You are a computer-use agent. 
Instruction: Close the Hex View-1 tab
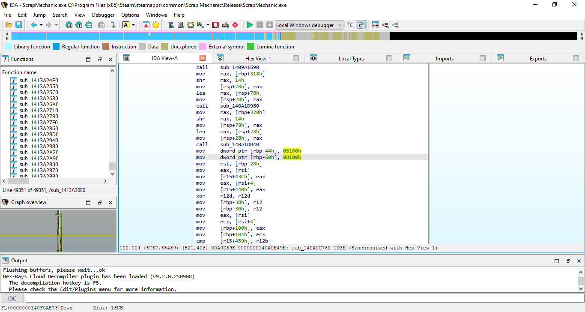tap(296, 58)
